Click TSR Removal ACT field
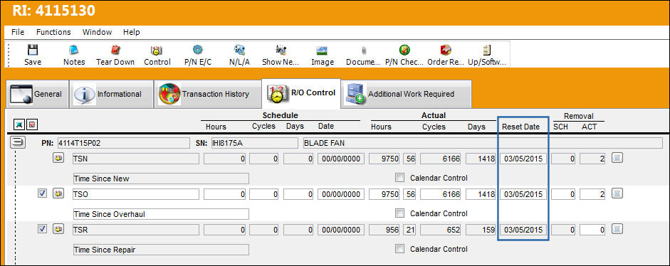This screenshot has height=266, width=670. (592, 230)
